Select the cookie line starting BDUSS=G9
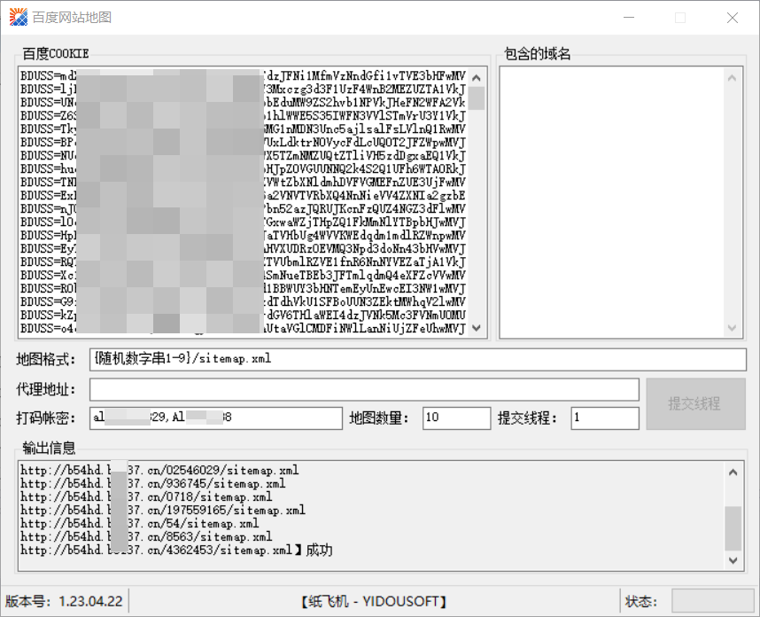Viewport: 760px width, 617px height. [x=243, y=301]
